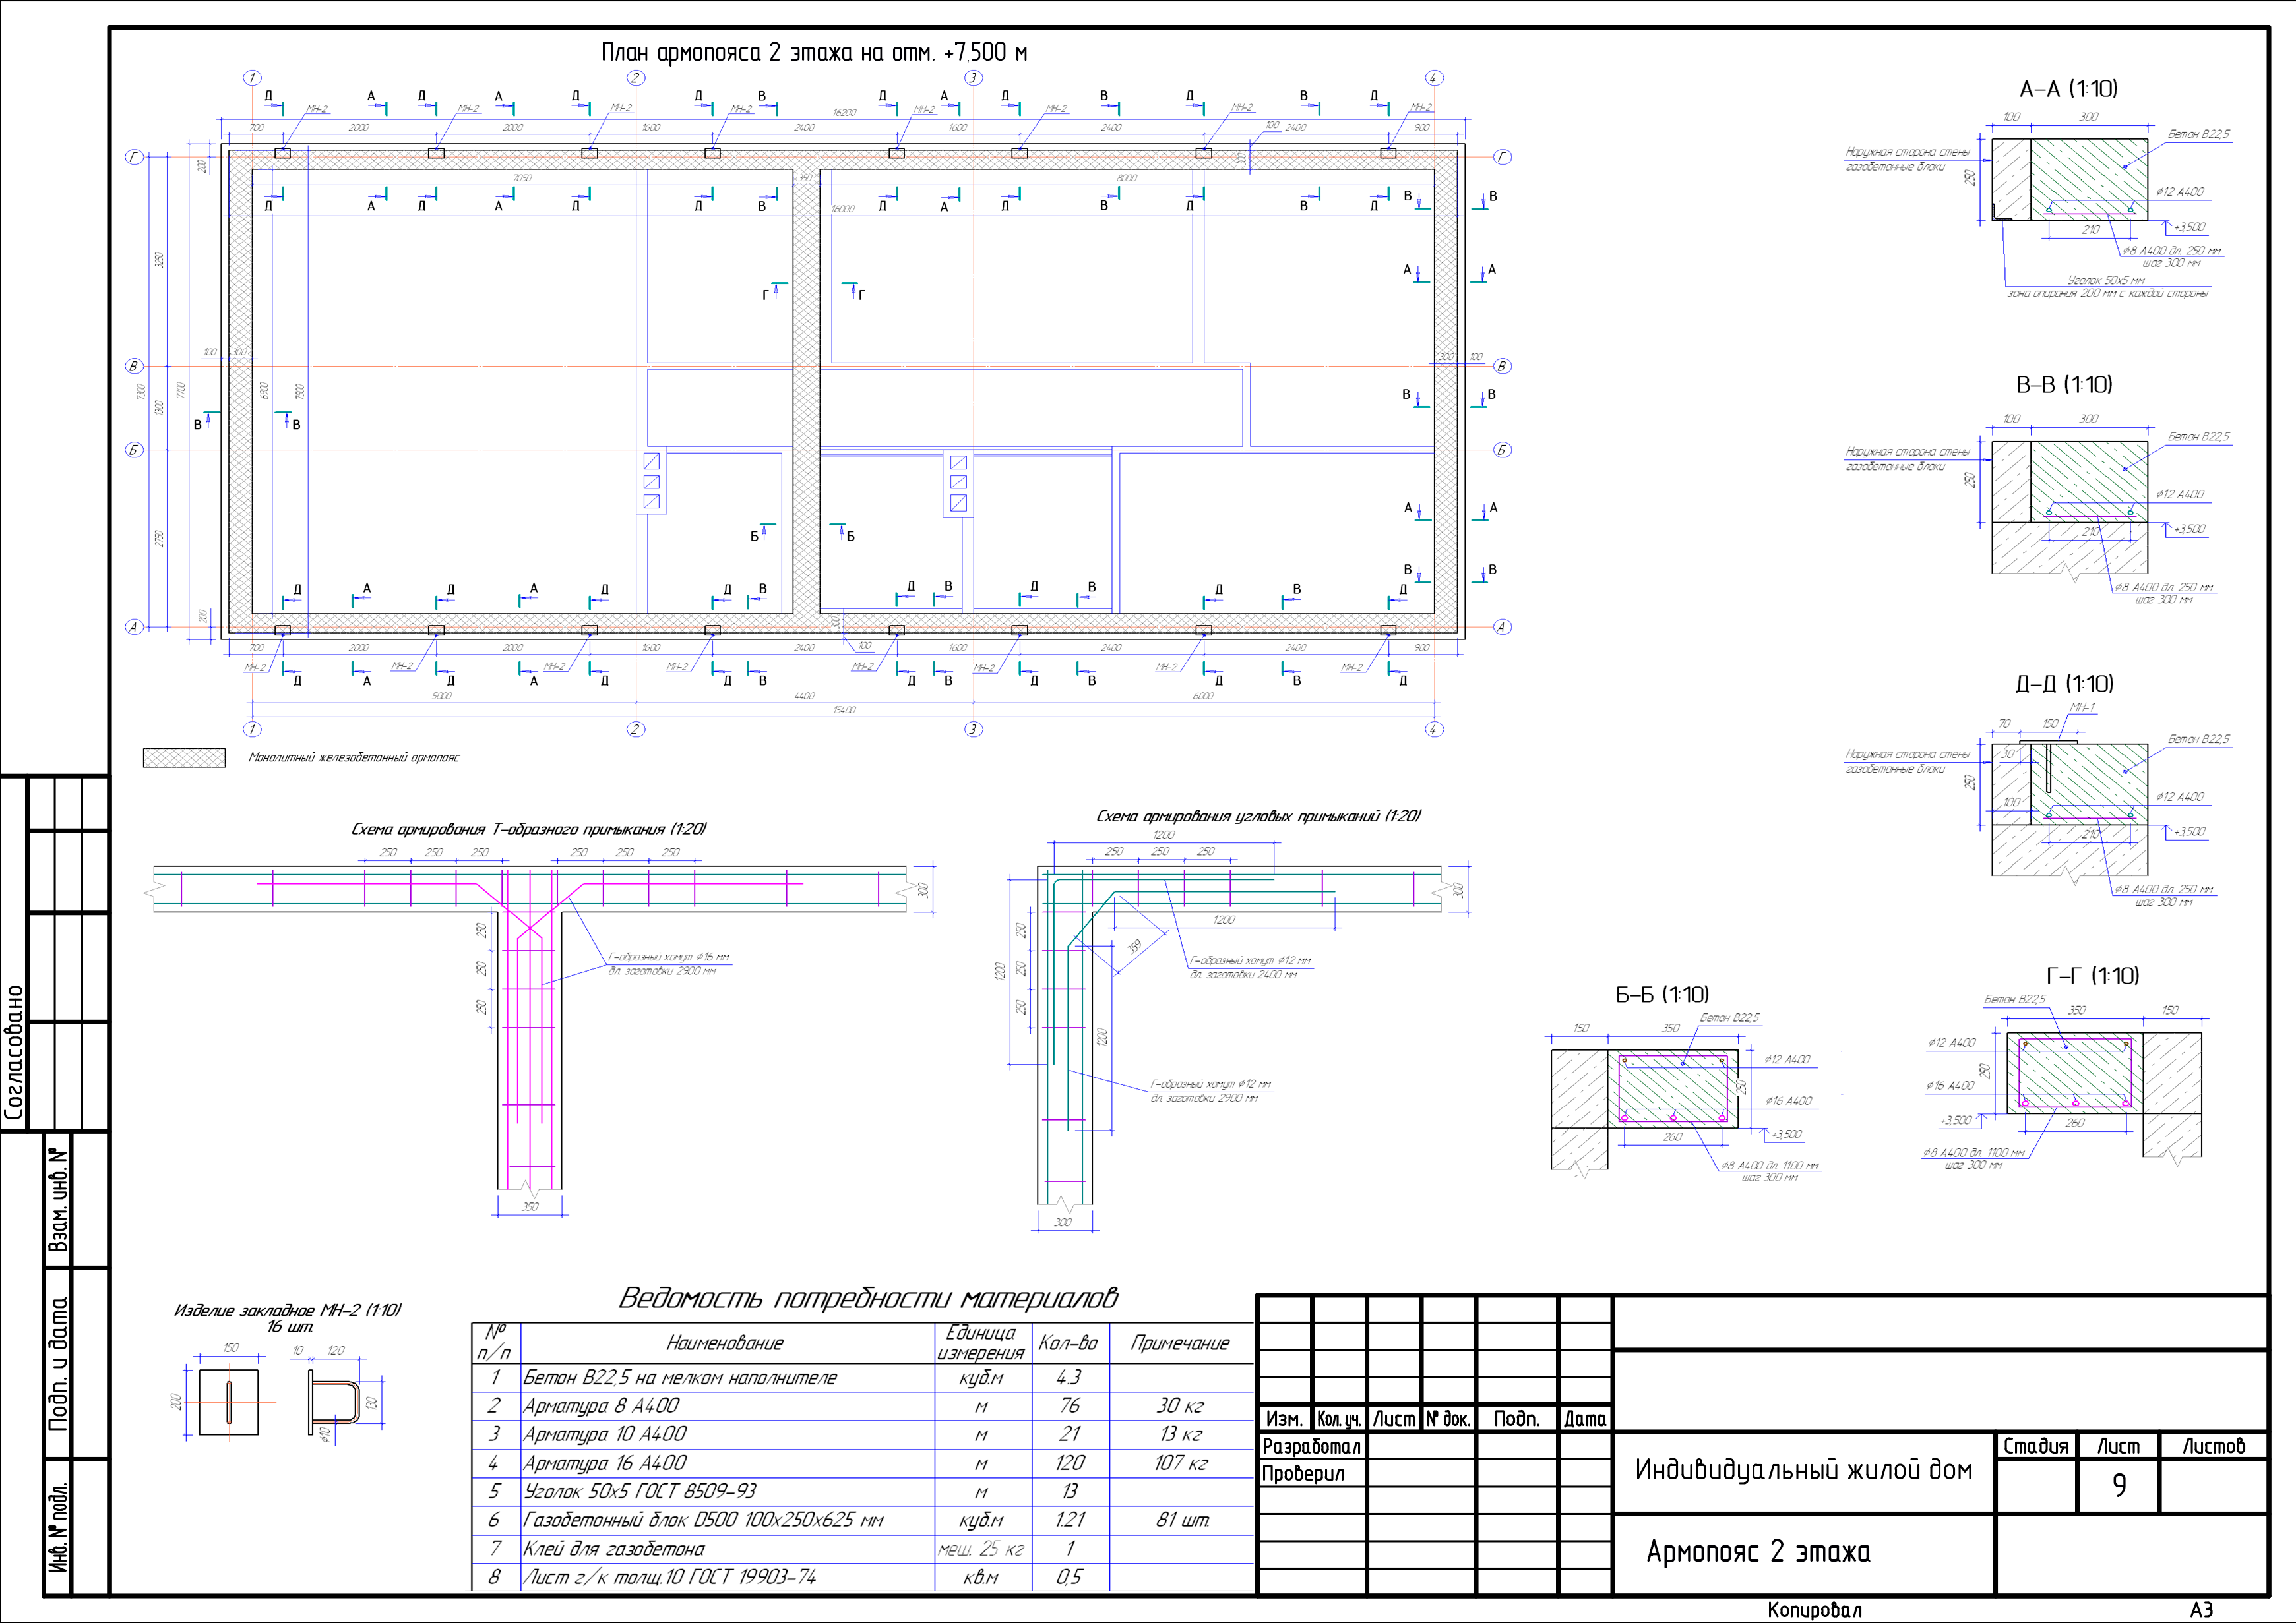Select the interior dimension '8000'

1126,178
